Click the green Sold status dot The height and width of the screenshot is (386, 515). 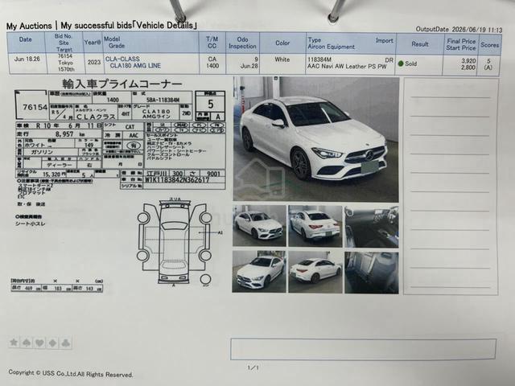click(401, 64)
